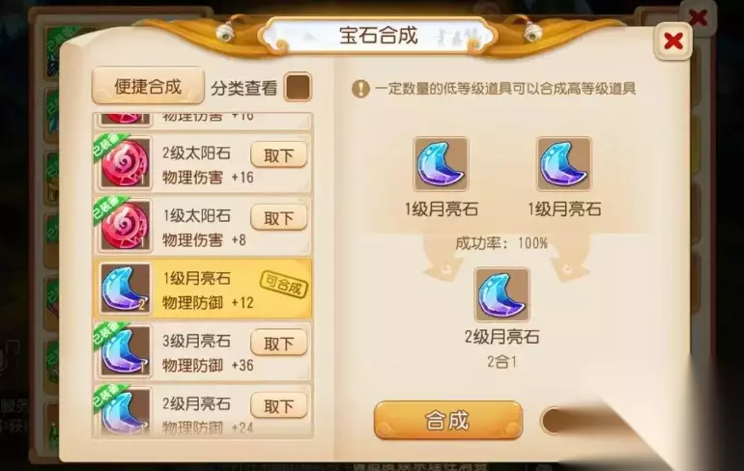The image size is (744, 471).
Task: Remove the 2级太阳石 with 取下
Action: (279, 155)
